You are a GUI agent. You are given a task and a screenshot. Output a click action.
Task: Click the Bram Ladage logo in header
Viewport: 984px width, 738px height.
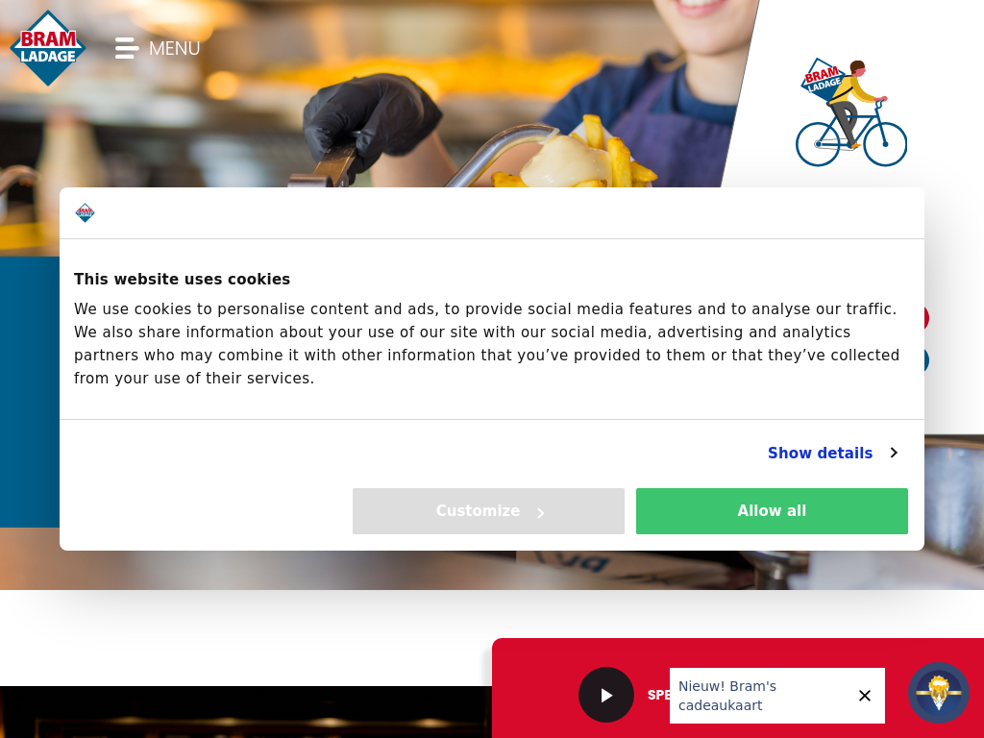point(48,48)
